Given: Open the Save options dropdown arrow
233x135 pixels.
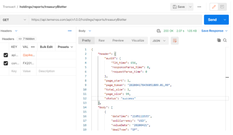Looking at the screenshot, I should 190,7.
